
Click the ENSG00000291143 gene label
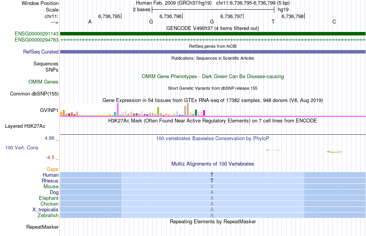coord(37,34)
